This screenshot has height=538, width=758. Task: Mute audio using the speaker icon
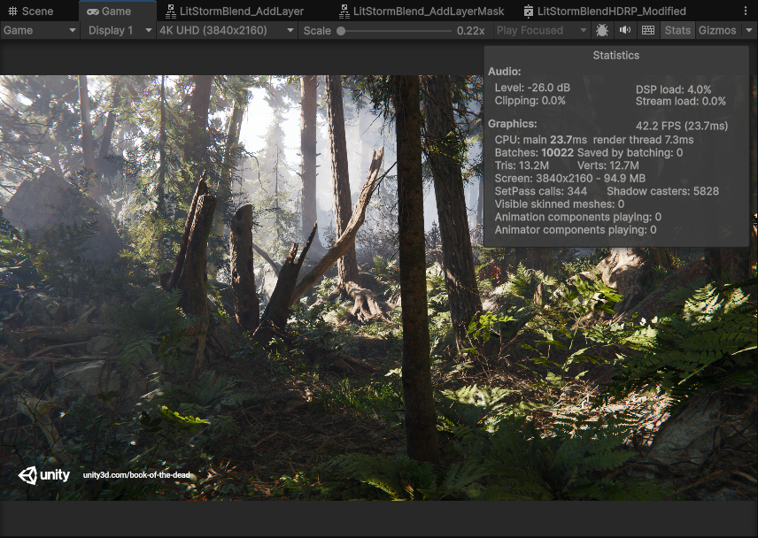pos(626,30)
